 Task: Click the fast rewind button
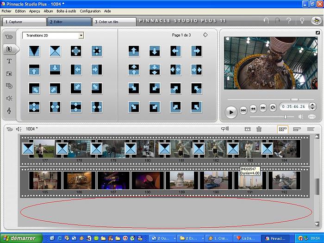(x=253, y=108)
